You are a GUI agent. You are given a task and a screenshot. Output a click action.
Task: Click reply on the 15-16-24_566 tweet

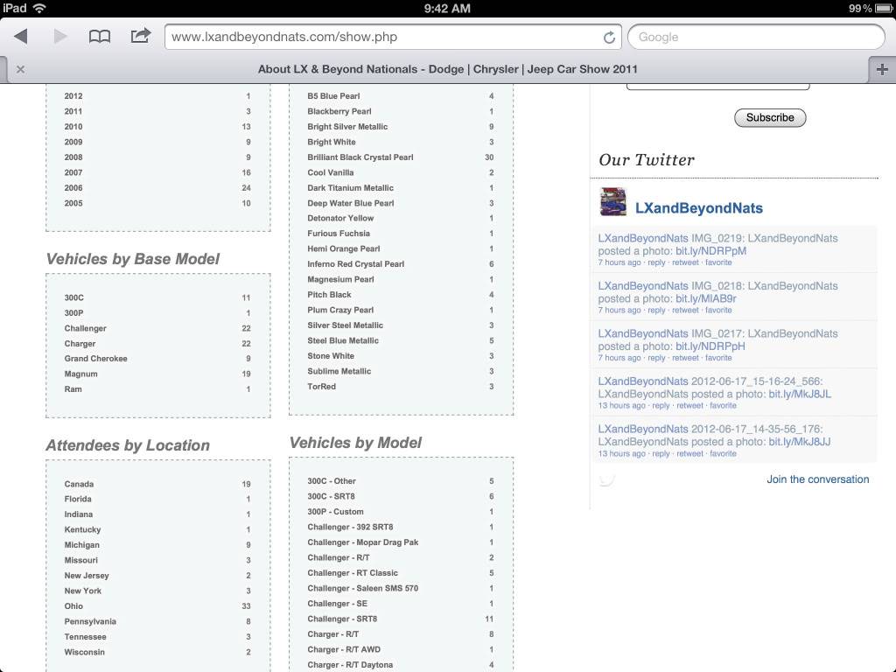pyautogui.click(x=661, y=405)
